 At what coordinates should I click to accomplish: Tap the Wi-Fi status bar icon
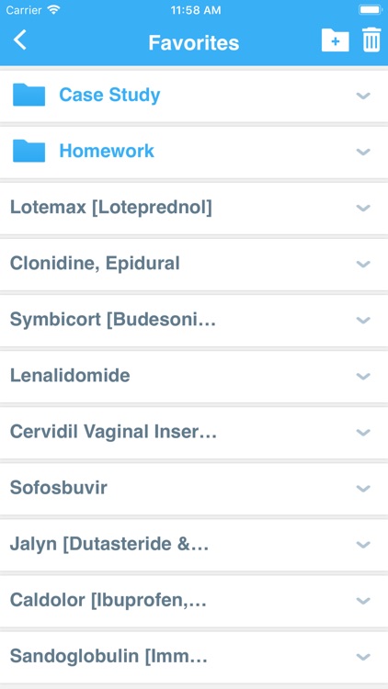pos(54,10)
